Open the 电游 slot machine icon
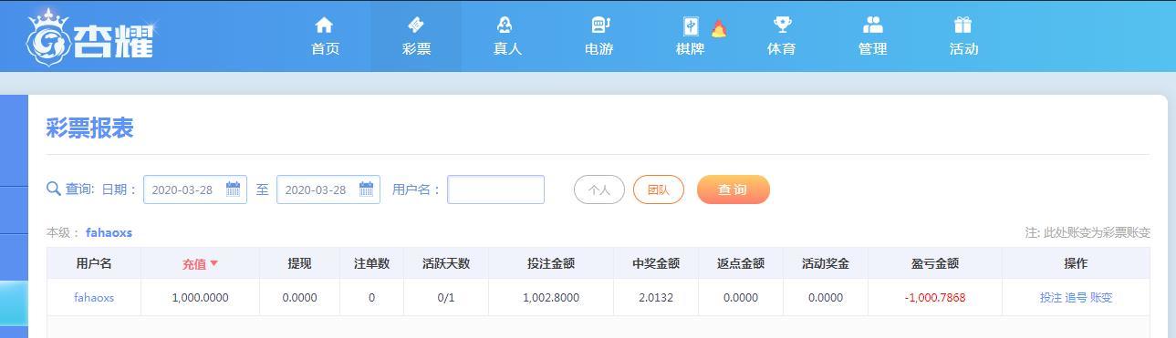The width and height of the screenshot is (1176, 338). point(599,25)
